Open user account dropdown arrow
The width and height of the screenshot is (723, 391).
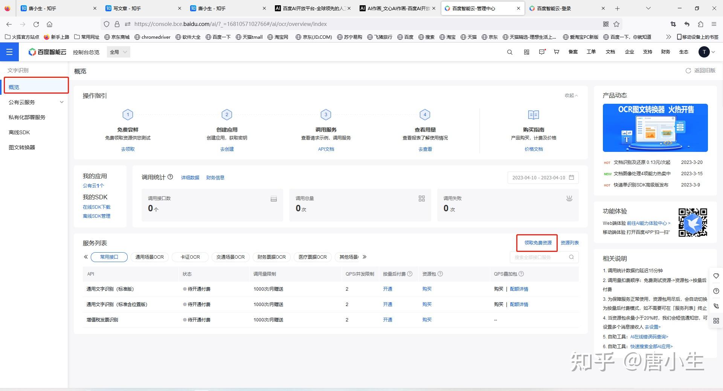(713, 52)
